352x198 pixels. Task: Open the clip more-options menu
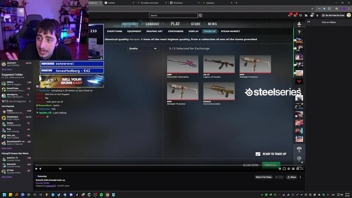(300, 177)
